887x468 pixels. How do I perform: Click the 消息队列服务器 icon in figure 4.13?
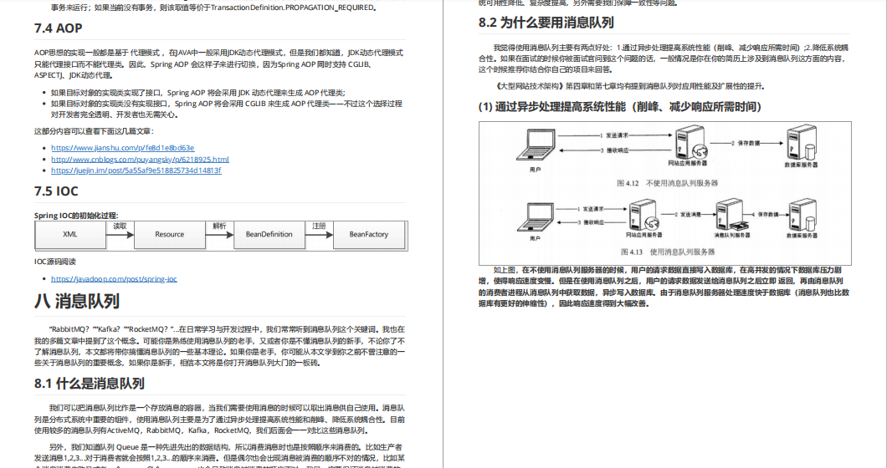click(x=731, y=214)
